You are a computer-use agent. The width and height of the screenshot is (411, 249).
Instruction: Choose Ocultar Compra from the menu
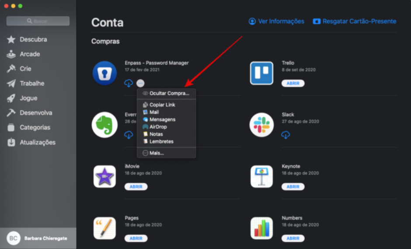(167, 93)
